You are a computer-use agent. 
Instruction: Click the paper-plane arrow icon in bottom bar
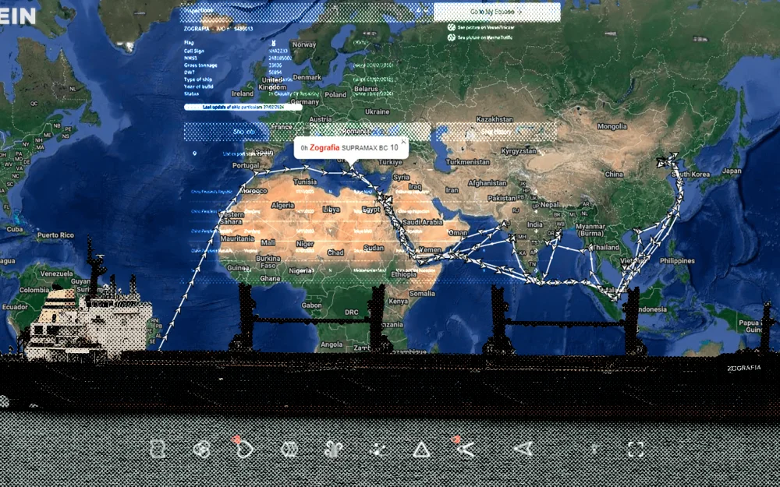[524, 450]
